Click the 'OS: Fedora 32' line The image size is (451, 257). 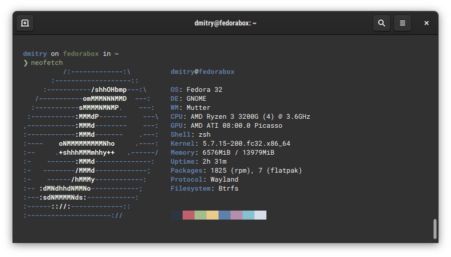[197, 89]
